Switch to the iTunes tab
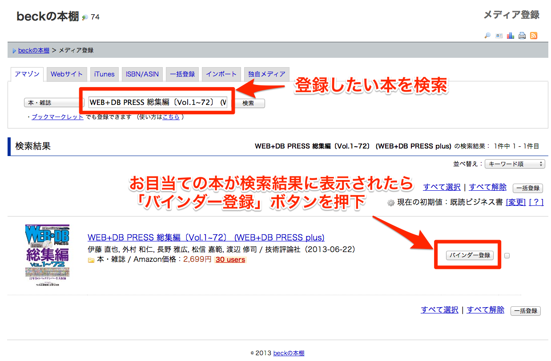This screenshot has height=361, width=551. (104, 74)
